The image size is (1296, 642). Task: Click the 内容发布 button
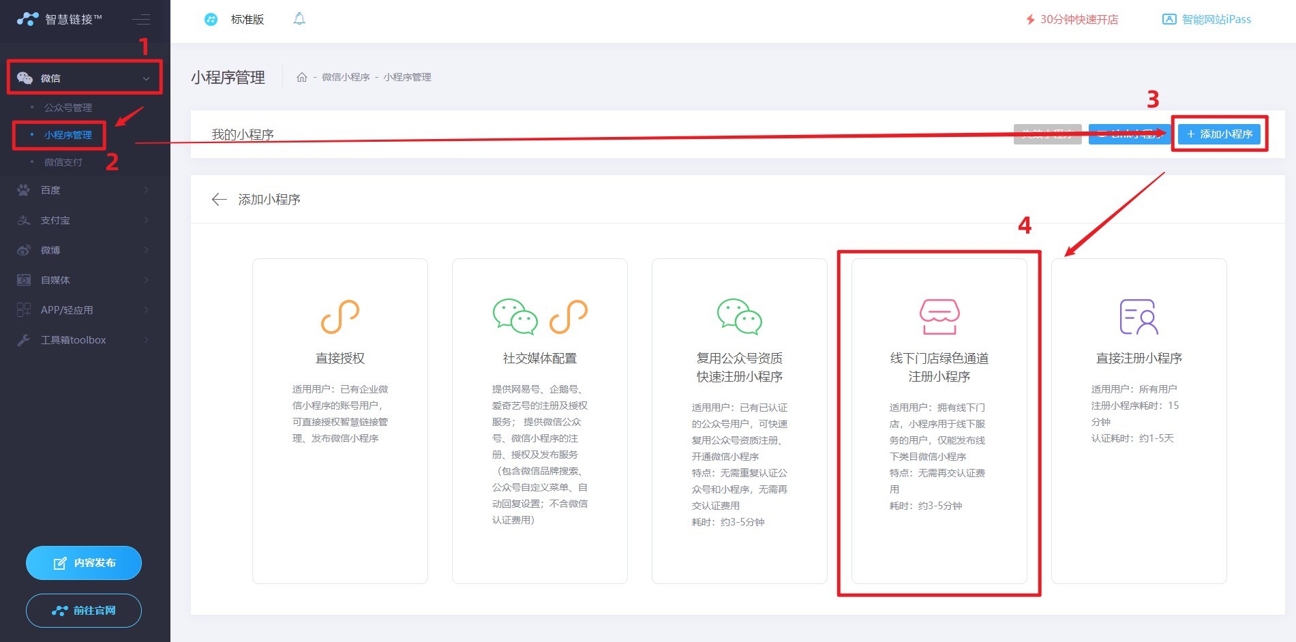pos(84,563)
